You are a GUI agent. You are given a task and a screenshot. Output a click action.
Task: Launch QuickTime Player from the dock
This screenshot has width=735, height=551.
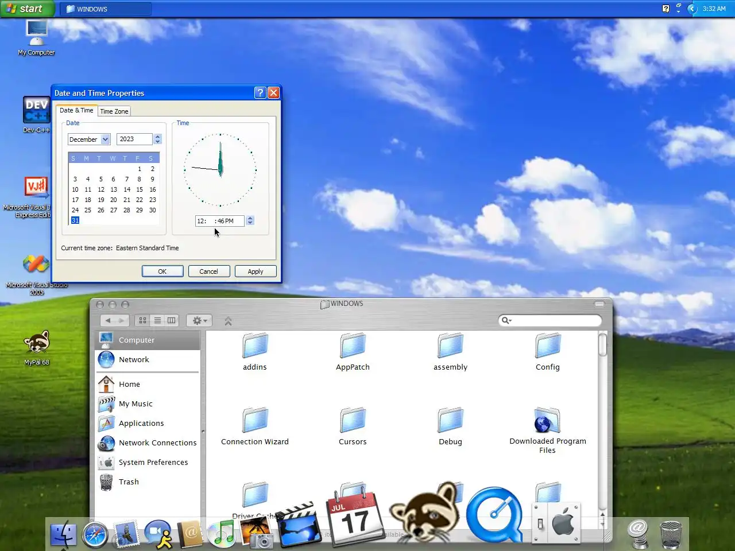[x=494, y=515]
